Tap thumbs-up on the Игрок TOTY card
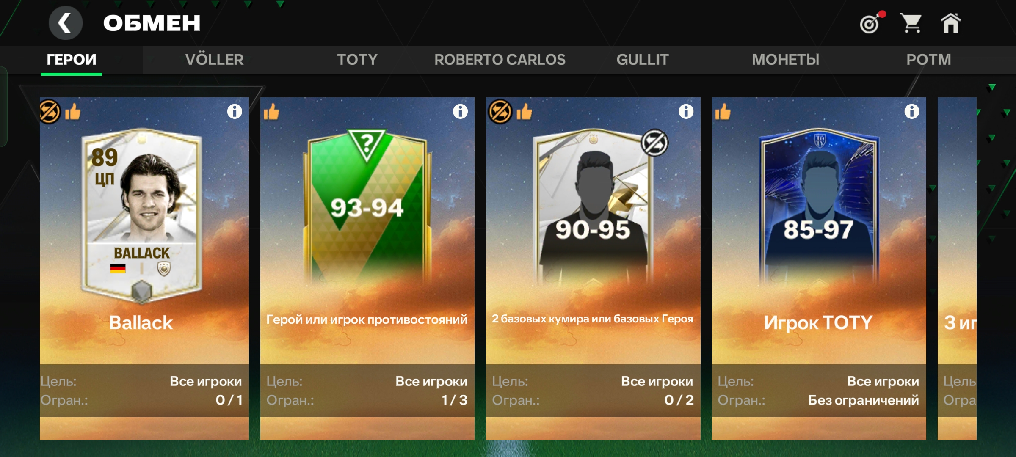1016x457 pixels. [723, 112]
